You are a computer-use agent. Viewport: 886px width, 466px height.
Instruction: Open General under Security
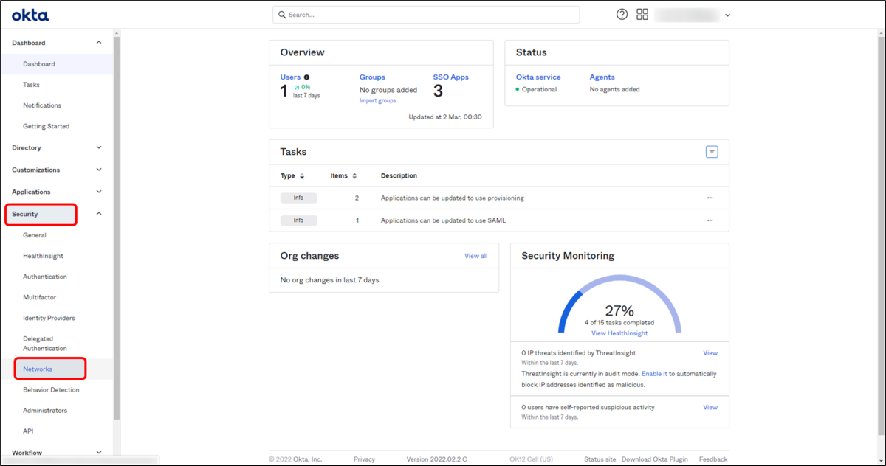click(35, 235)
